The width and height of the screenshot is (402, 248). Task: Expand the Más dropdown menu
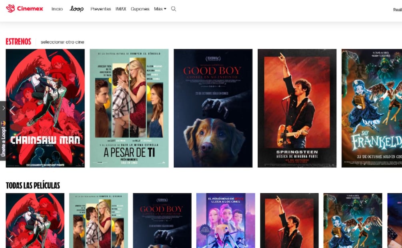tap(160, 9)
